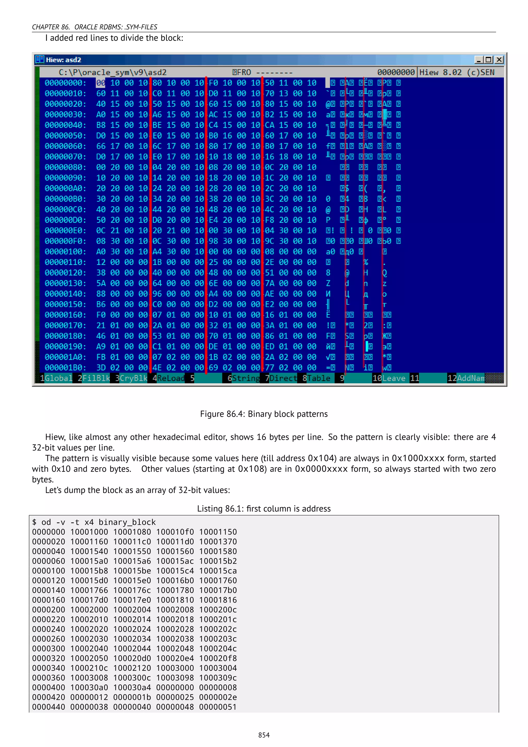Click Listing 86.1 caption text
528x747 pixels.
coord(264,508)
